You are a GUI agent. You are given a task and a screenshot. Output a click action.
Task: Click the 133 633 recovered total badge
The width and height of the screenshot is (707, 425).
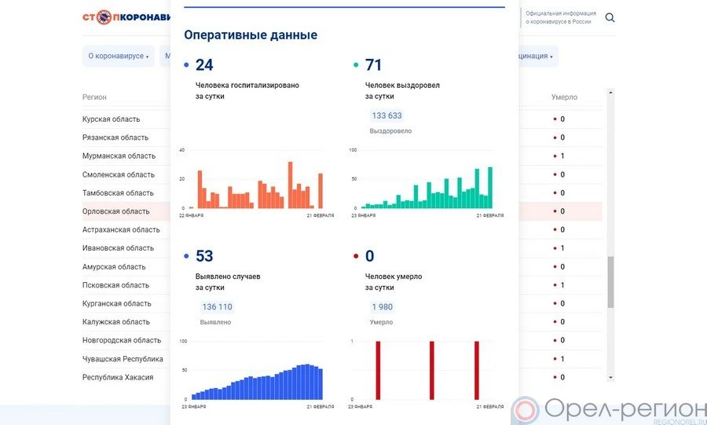point(386,115)
